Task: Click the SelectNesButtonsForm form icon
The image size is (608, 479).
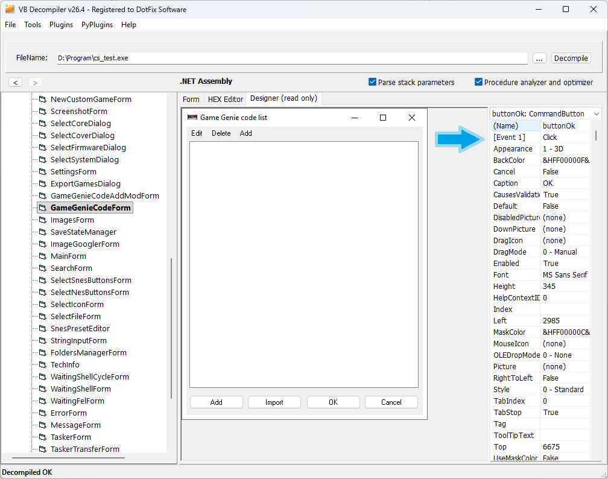Action: tap(43, 292)
